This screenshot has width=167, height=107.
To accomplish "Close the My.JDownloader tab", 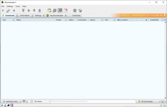I will pos(65,15).
